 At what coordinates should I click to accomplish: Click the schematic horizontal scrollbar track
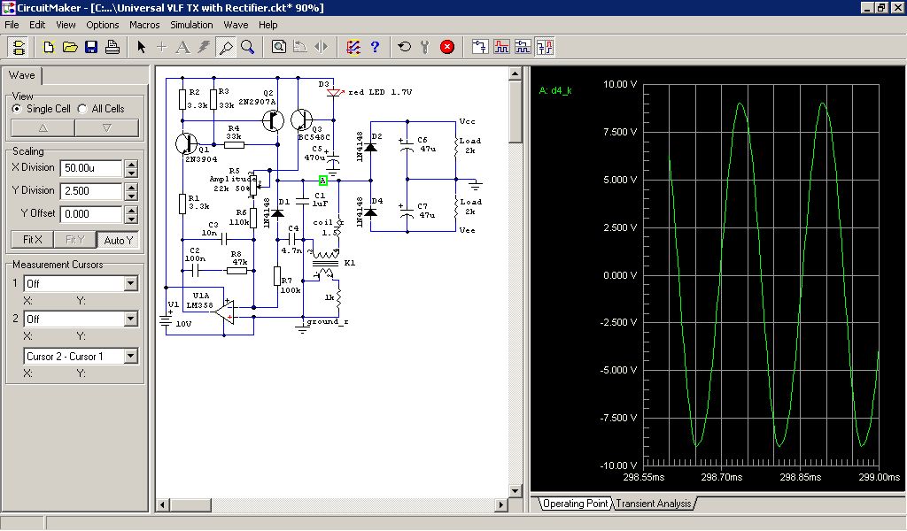tap(354, 505)
